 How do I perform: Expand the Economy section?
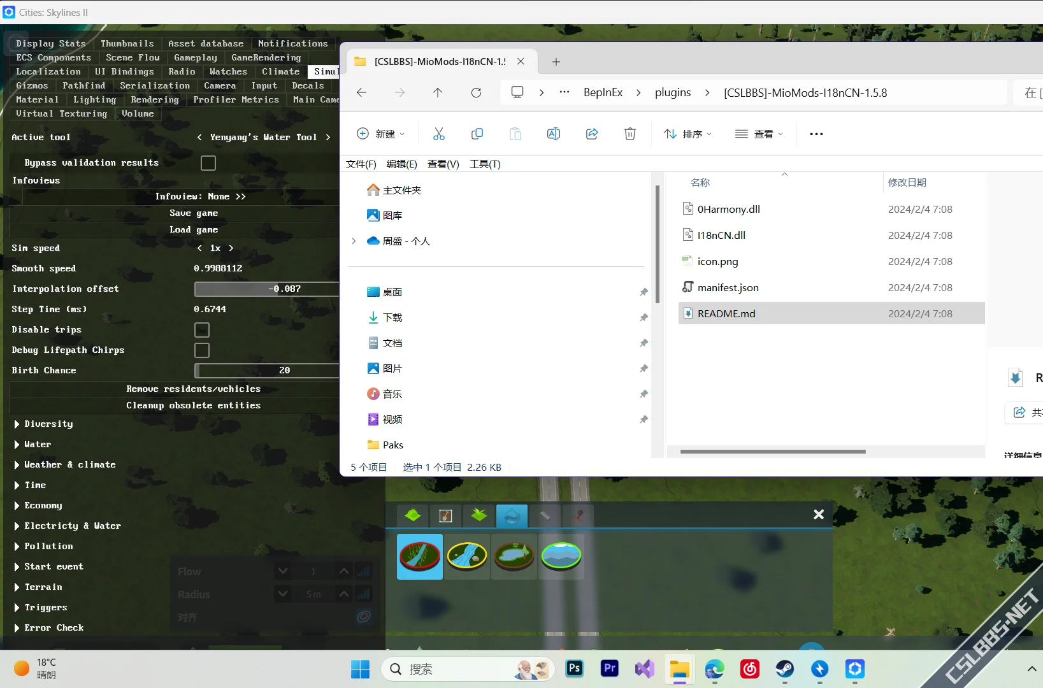(x=17, y=506)
